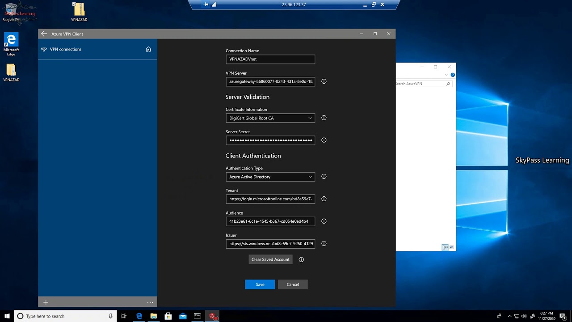Open the volume control in system tray
The image size is (572, 322).
(524, 316)
